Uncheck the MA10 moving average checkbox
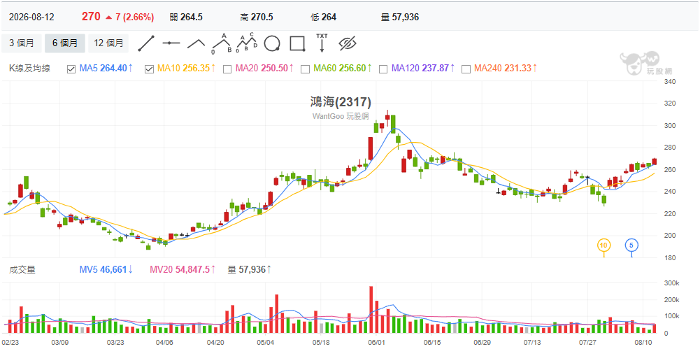700x349 pixels. click(150, 69)
